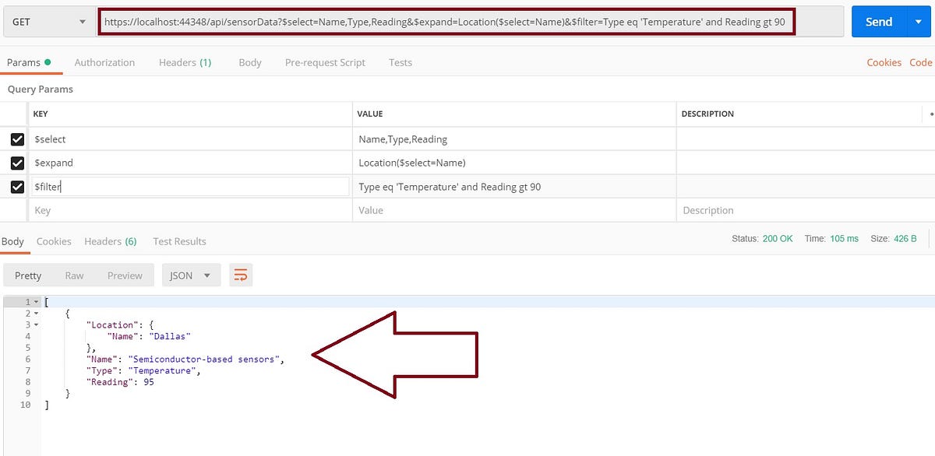The height and width of the screenshot is (456, 935).
Task: Switch to the Headers (1) request tab
Action: [185, 62]
